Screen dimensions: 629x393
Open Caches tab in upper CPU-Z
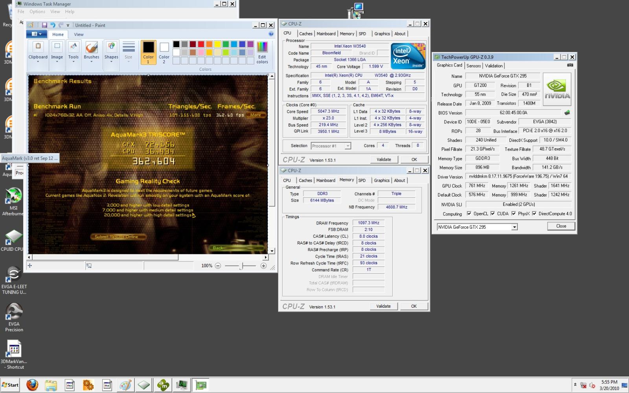[x=306, y=34]
